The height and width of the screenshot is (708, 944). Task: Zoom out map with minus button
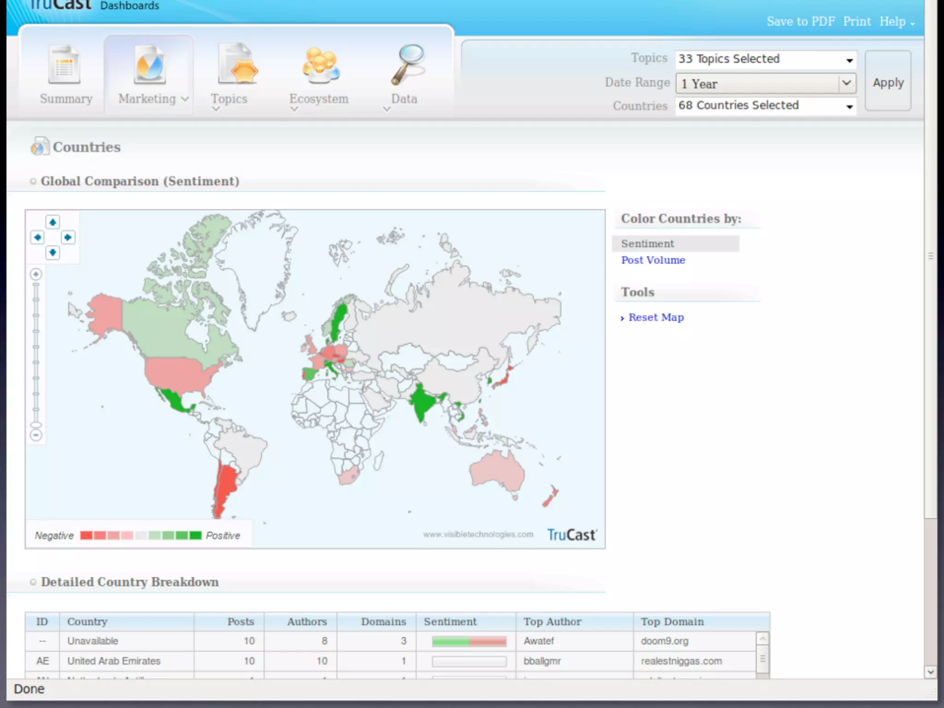pos(36,435)
